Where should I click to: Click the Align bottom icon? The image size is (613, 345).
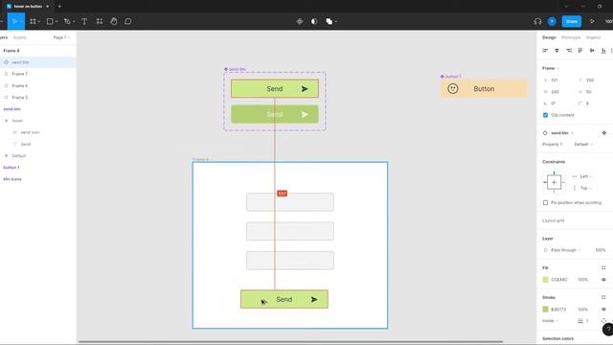pyautogui.click(x=603, y=51)
